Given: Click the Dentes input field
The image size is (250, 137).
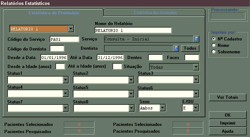Looking at the screenshot, I should click(x=155, y=57).
